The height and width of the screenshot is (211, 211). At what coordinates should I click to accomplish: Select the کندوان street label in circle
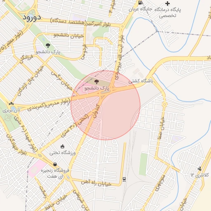pos(96,111)
